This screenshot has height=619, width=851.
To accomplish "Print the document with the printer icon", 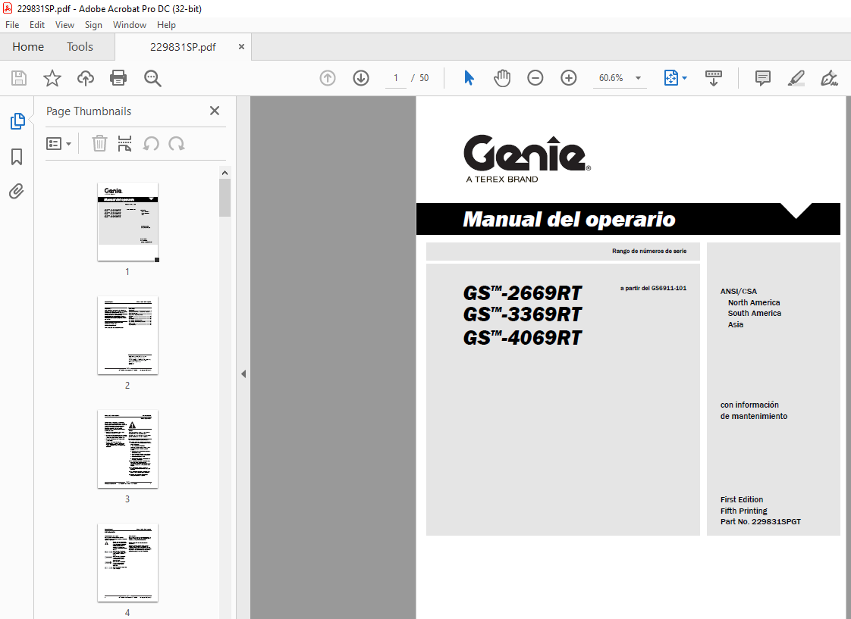I will (118, 78).
